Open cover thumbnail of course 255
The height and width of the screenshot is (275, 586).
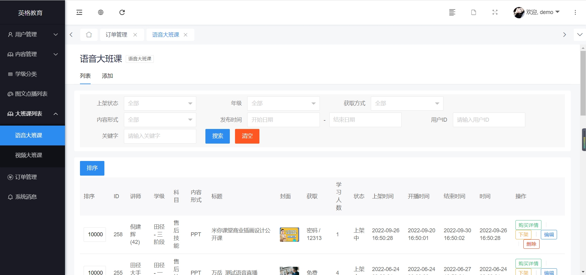pyautogui.click(x=289, y=271)
